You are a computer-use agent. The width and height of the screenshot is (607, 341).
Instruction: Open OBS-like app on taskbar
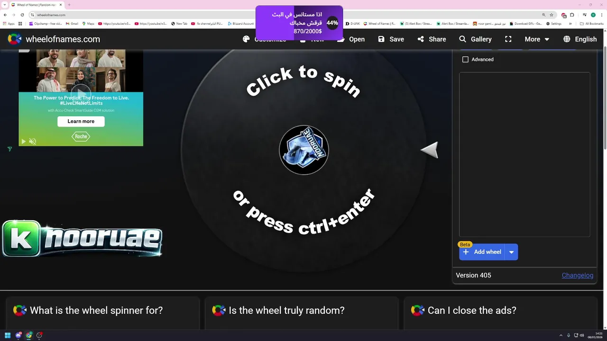coord(39,335)
